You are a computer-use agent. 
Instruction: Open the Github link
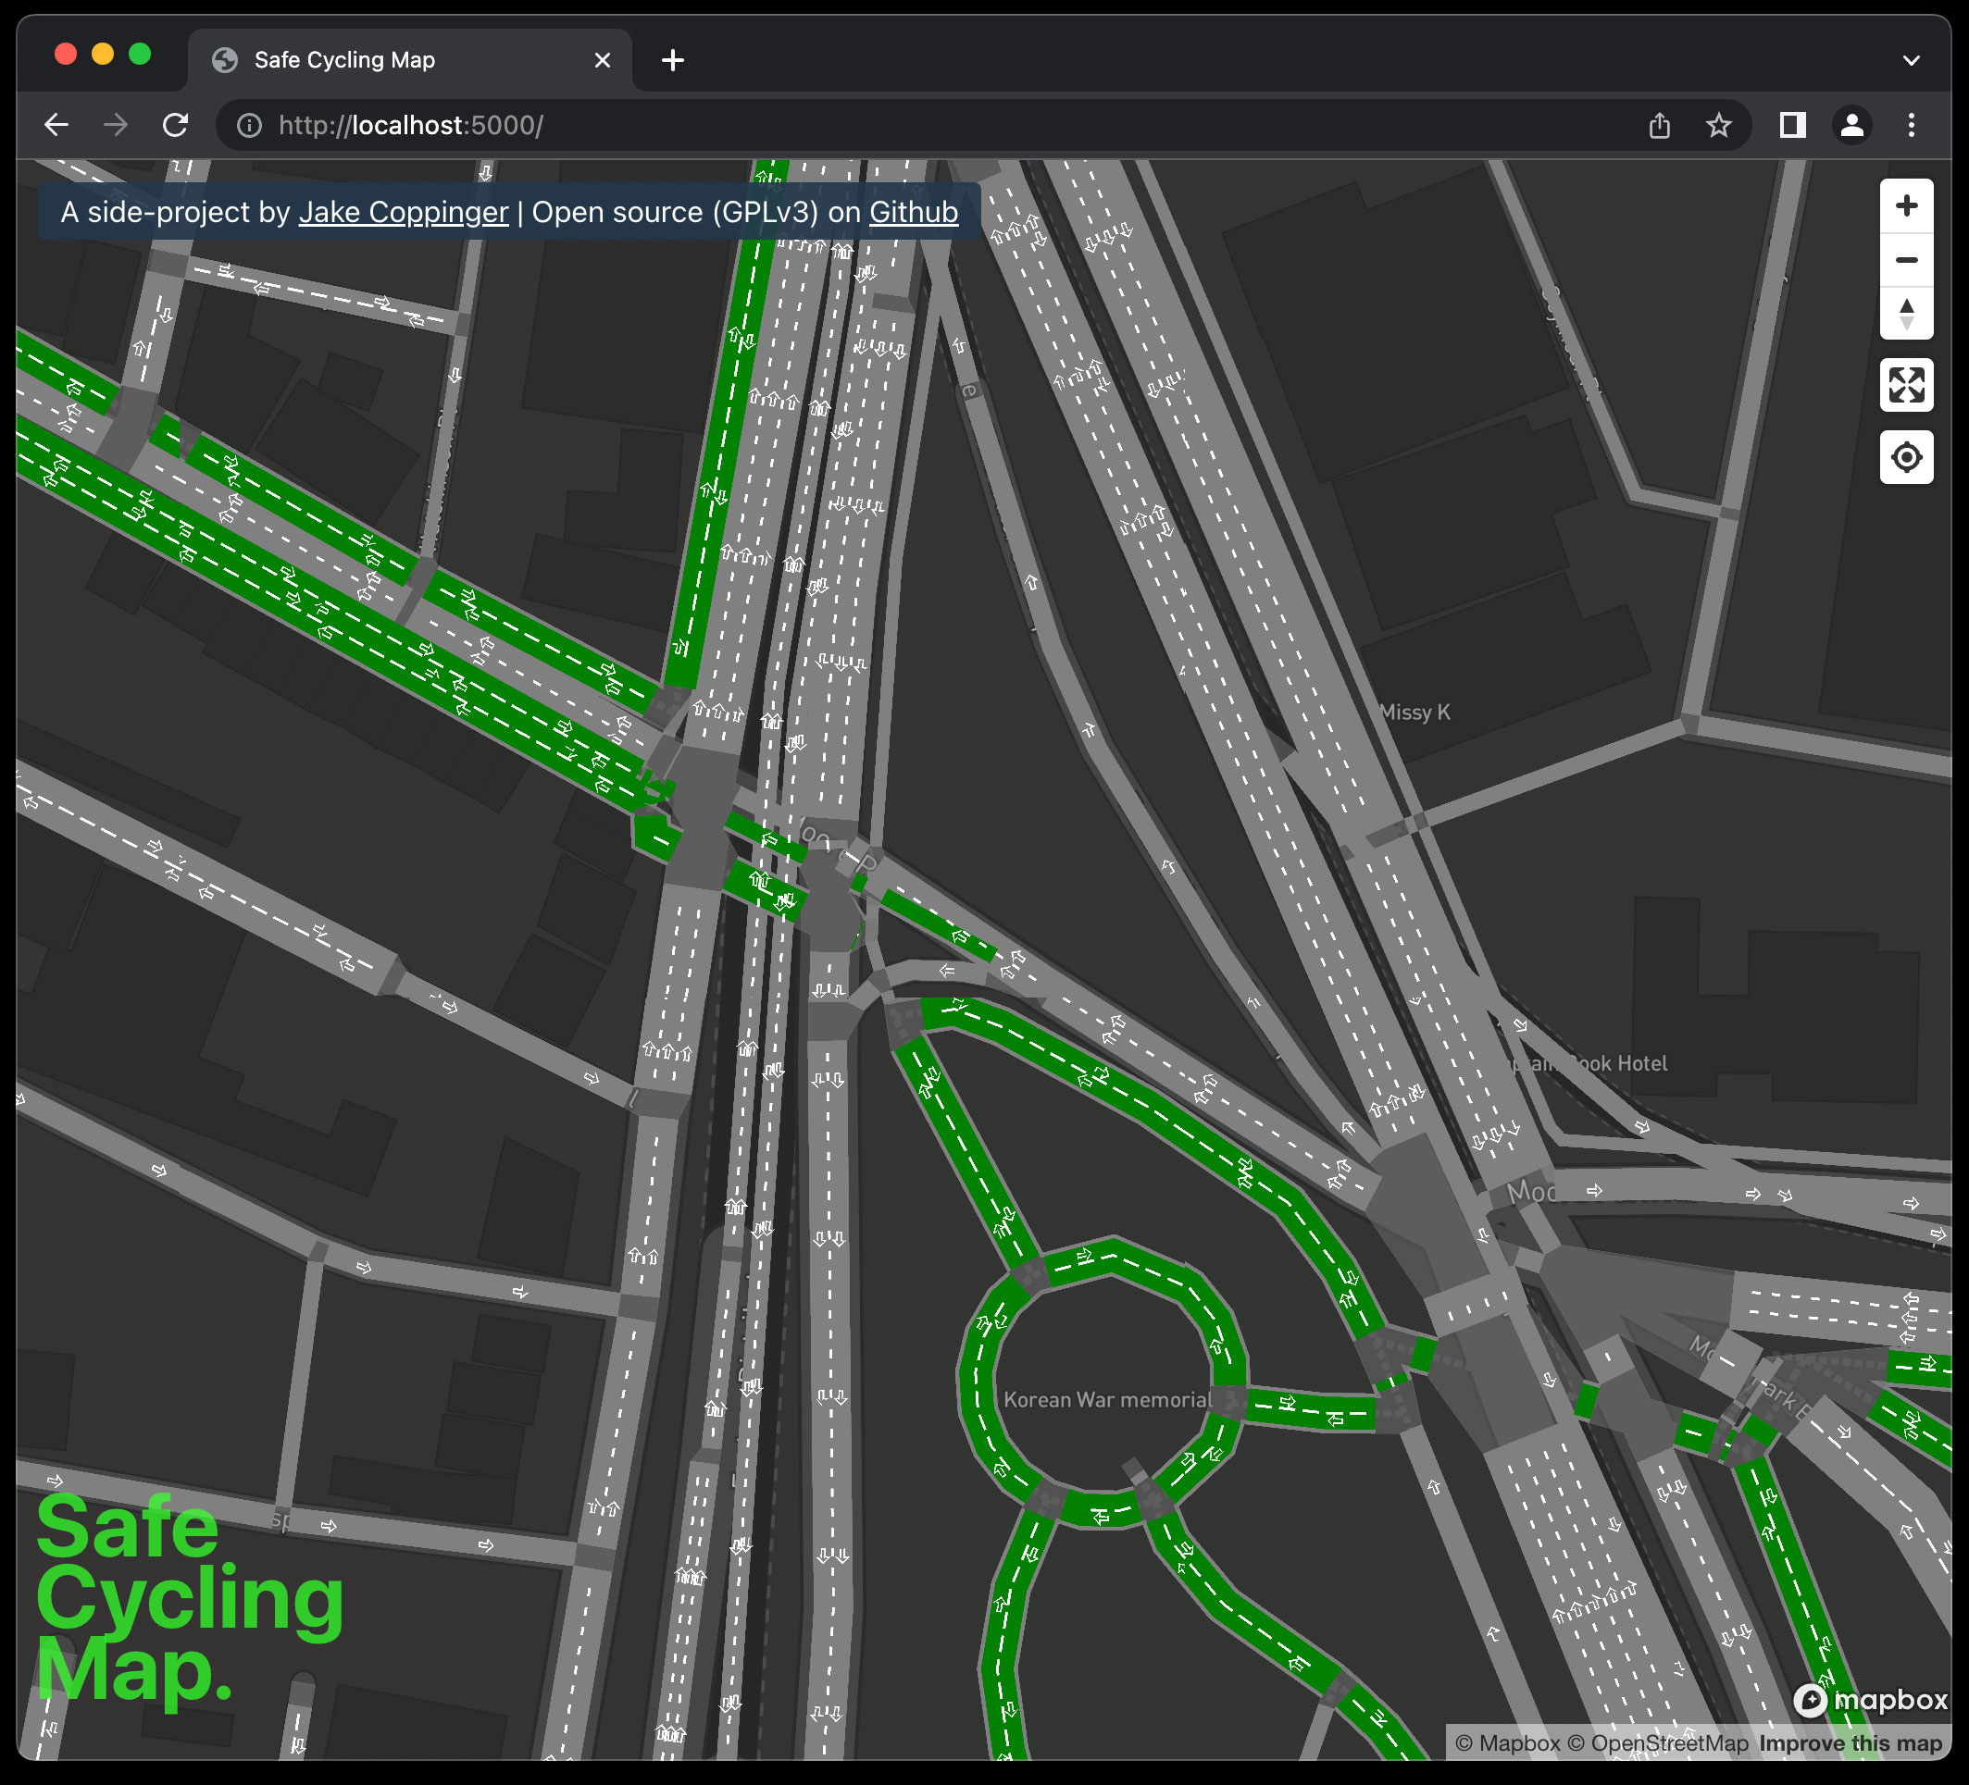click(x=913, y=212)
